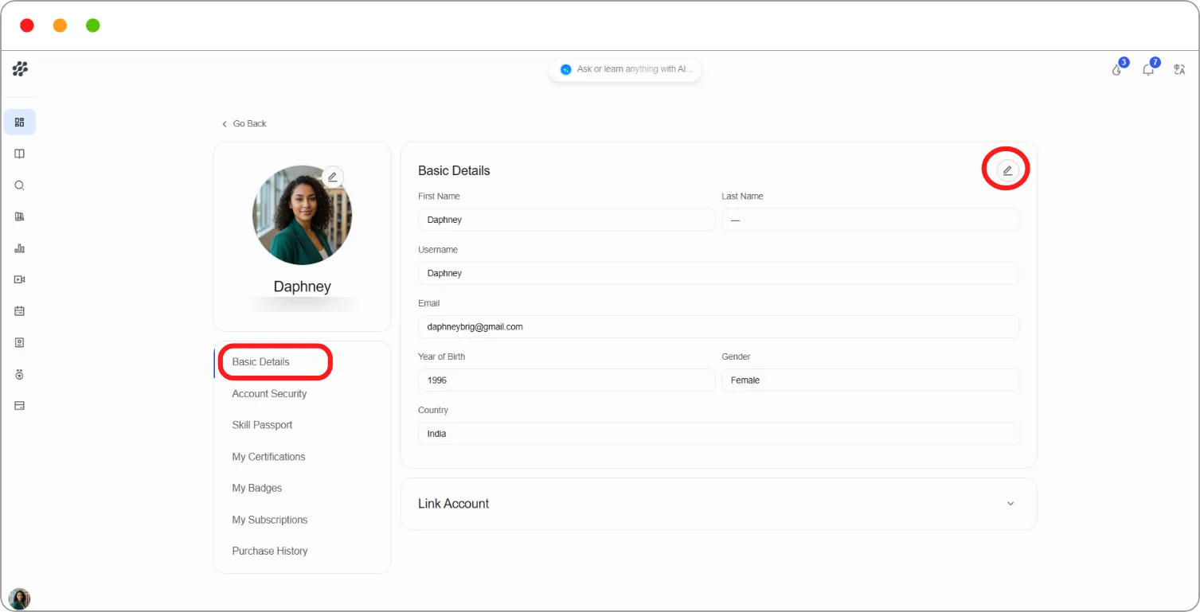This screenshot has width=1200, height=612.
Task: Open the card wallet icon in sidebar
Action: pos(20,405)
